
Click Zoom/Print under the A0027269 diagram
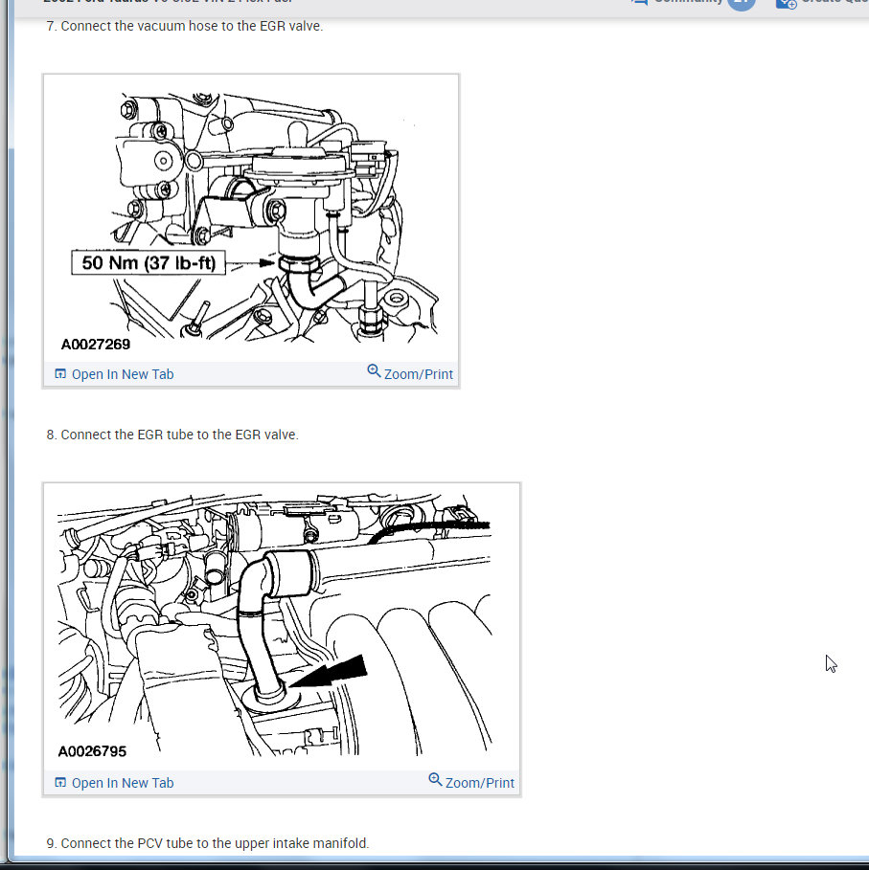[410, 373]
